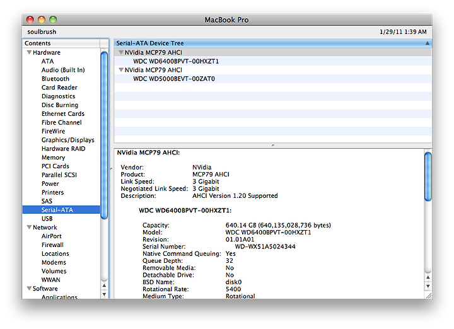Select Bluetooth in sidebar

click(x=55, y=79)
